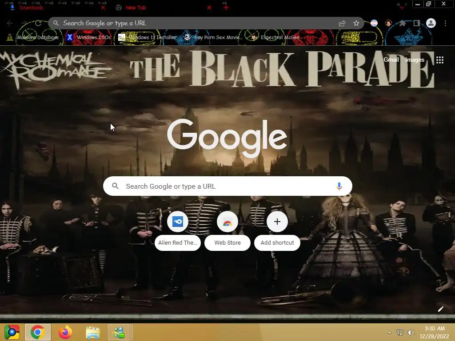Close the New Tab tab
455x341 pixels.
(209, 8)
